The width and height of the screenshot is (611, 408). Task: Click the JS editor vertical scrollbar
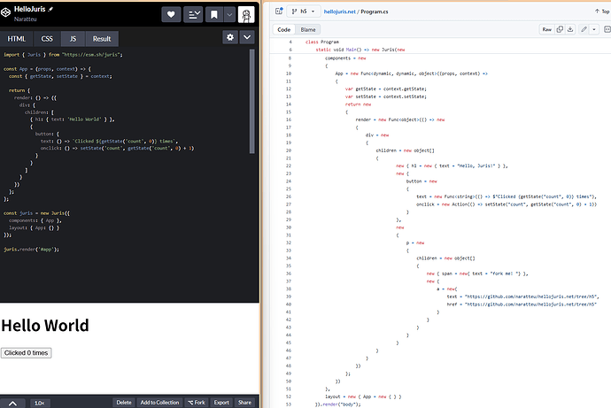tap(252, 101)
